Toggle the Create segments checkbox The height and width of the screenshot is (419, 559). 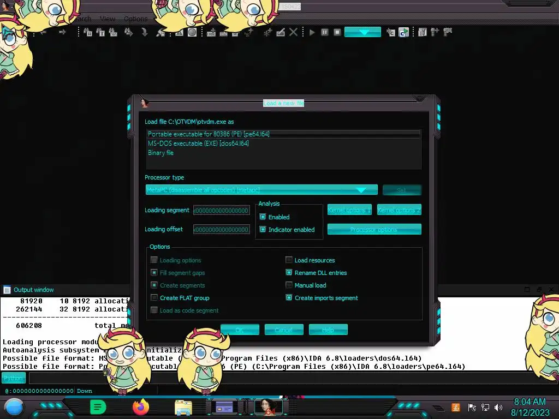(x=154, y=285)
